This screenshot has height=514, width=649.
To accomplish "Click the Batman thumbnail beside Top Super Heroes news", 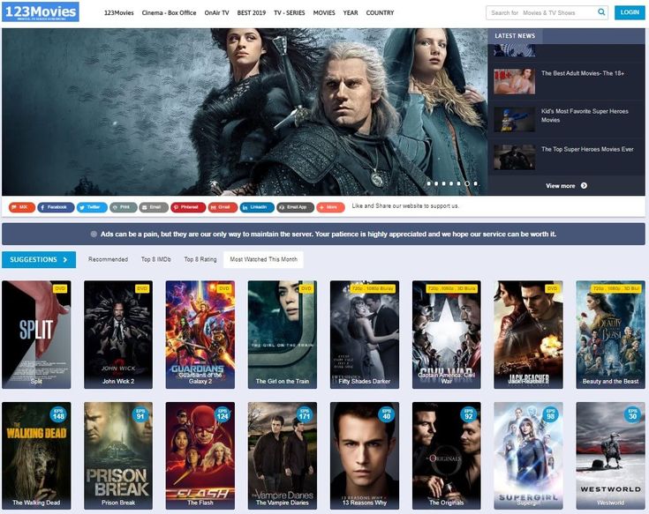I will point(515,157).
